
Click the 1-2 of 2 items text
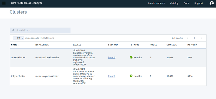pos(48,38)
